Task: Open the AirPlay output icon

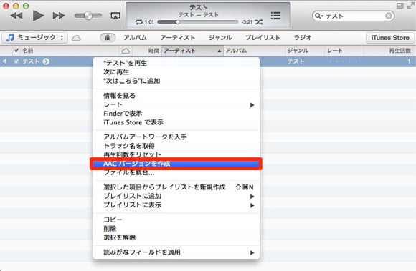Action: pos(115,16)
